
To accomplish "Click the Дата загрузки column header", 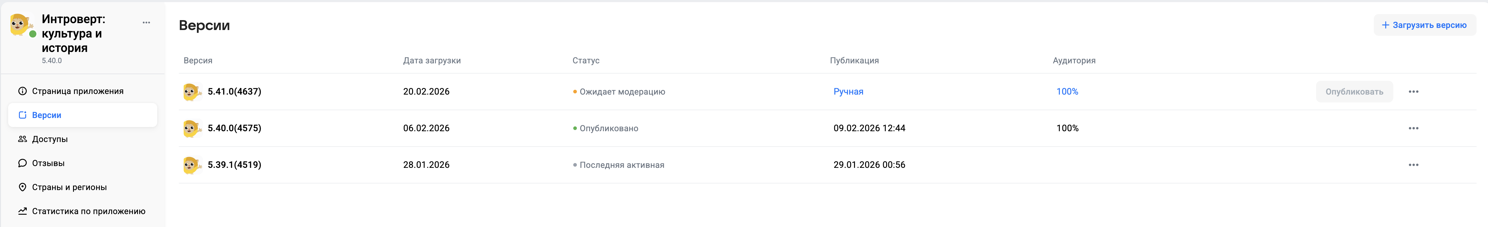I will point(431,61).
